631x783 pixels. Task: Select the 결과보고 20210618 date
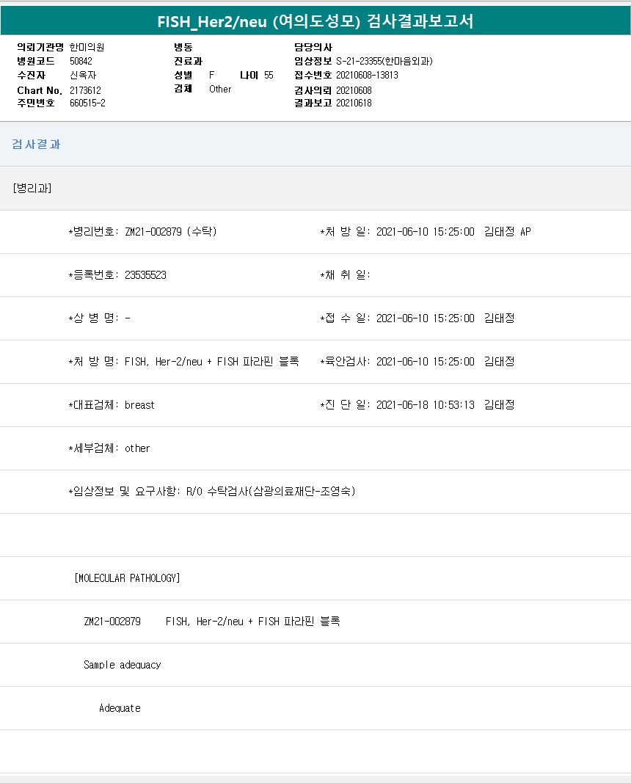click(354, 103)
